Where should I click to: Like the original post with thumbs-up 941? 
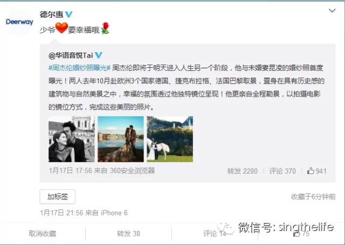[x=316, y=171]
